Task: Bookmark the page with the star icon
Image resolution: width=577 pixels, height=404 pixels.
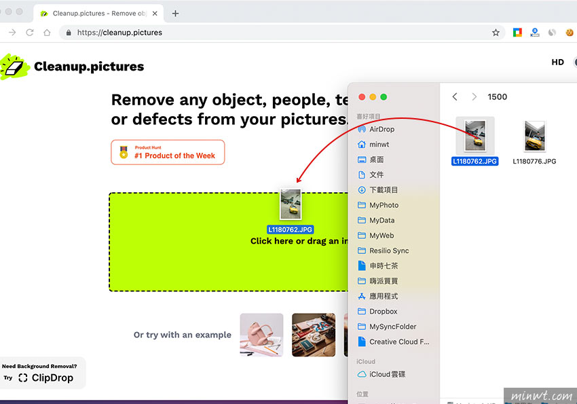Action: [x=496, y=33]
